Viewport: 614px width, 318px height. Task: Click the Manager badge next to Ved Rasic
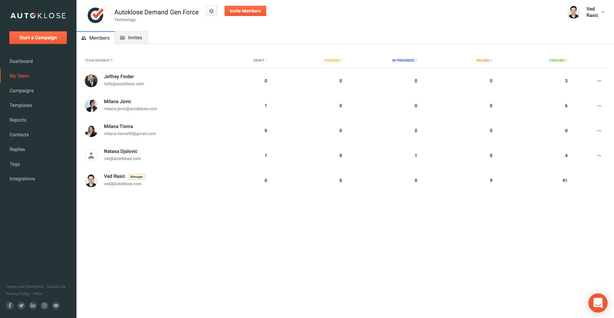click(137, 177)
